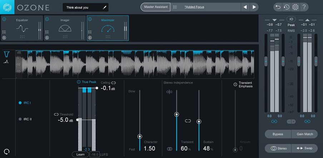323x158 pixels.
Task: Click the undo arrow icon
Action: [278, 7]
